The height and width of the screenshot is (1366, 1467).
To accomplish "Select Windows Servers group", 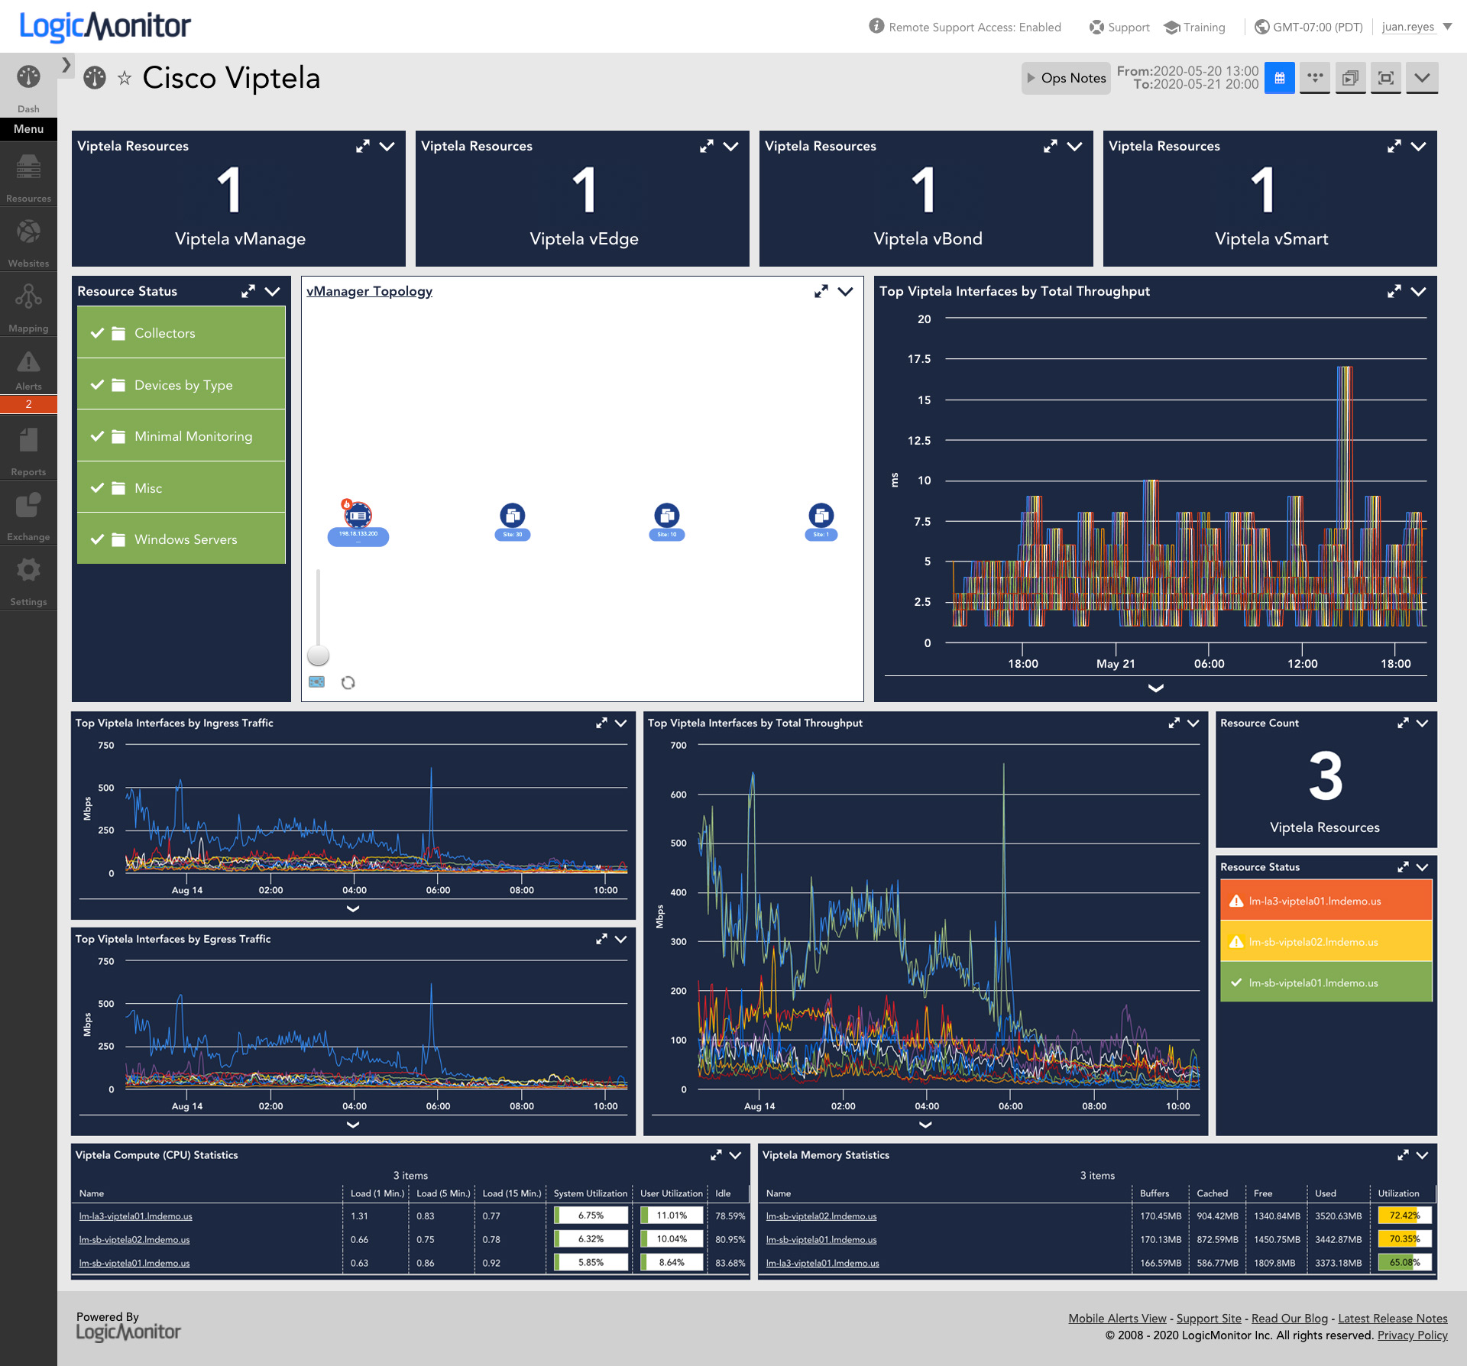I will pos(181,539).
